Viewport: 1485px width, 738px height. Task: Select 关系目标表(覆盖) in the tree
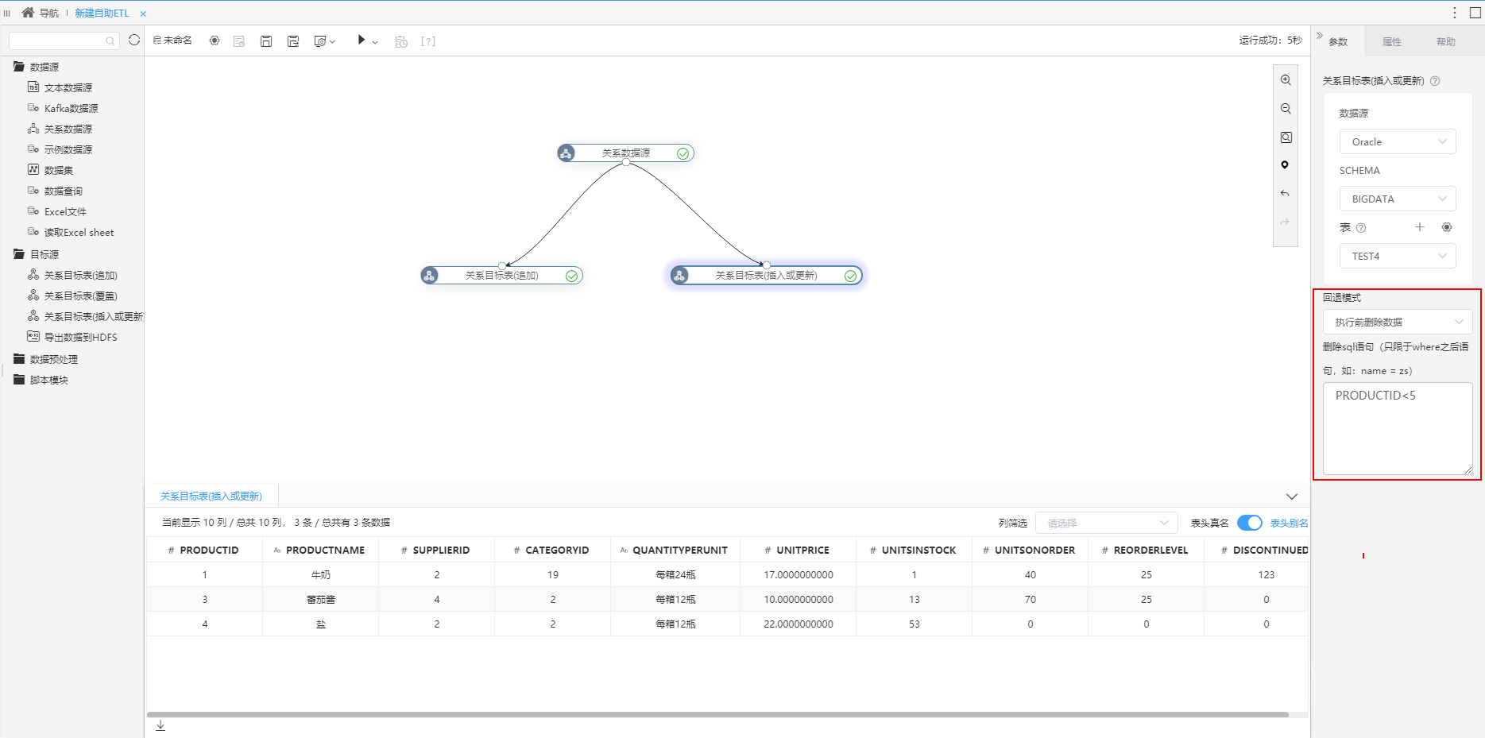tap(73, 296)
